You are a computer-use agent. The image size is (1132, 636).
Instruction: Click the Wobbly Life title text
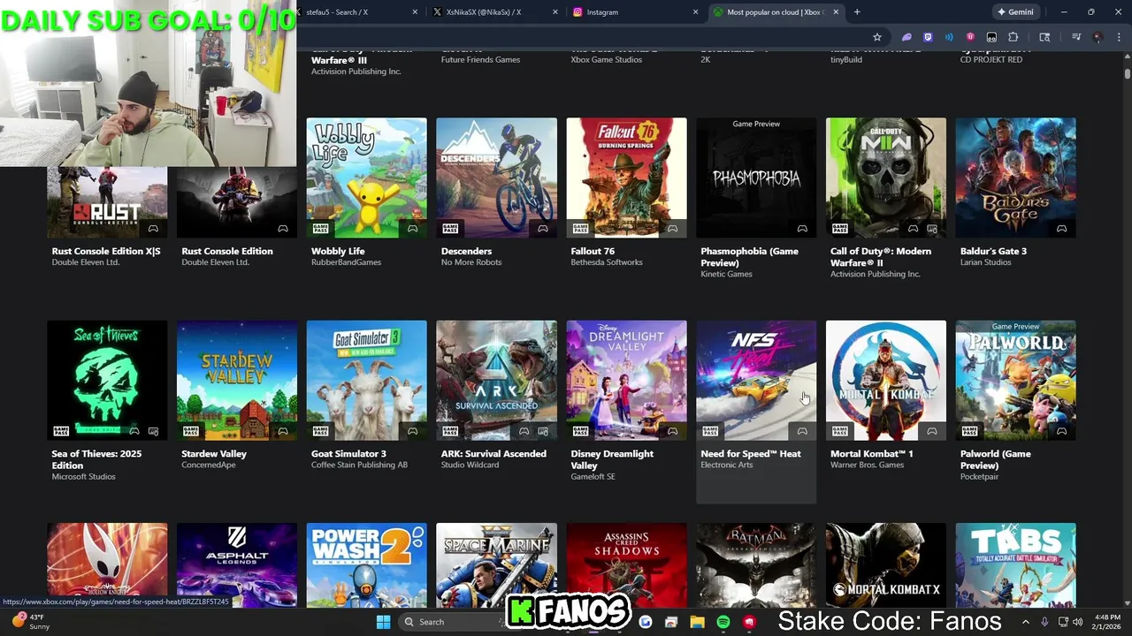tap(338, 251)
